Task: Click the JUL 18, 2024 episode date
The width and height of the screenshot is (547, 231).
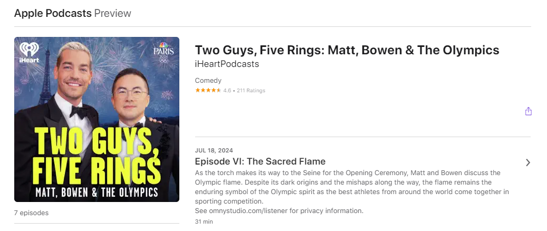Action: (214, 150)
